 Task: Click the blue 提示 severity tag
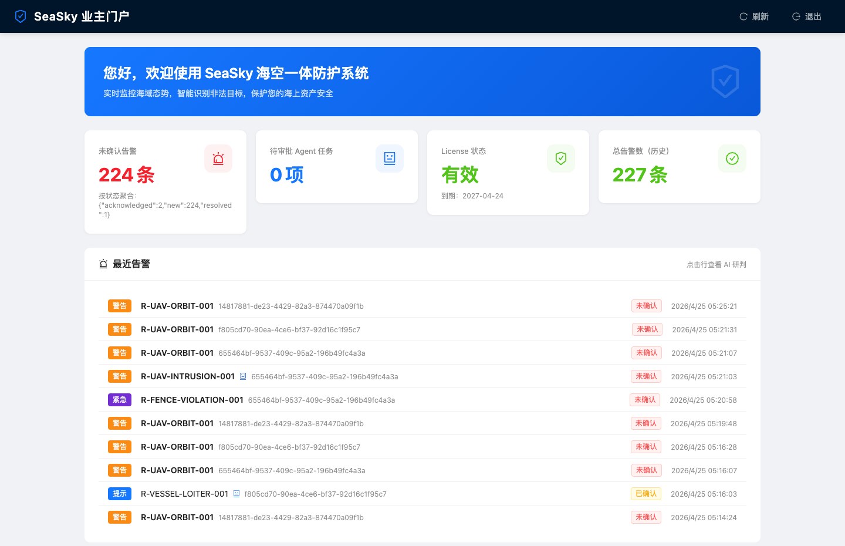120,494
